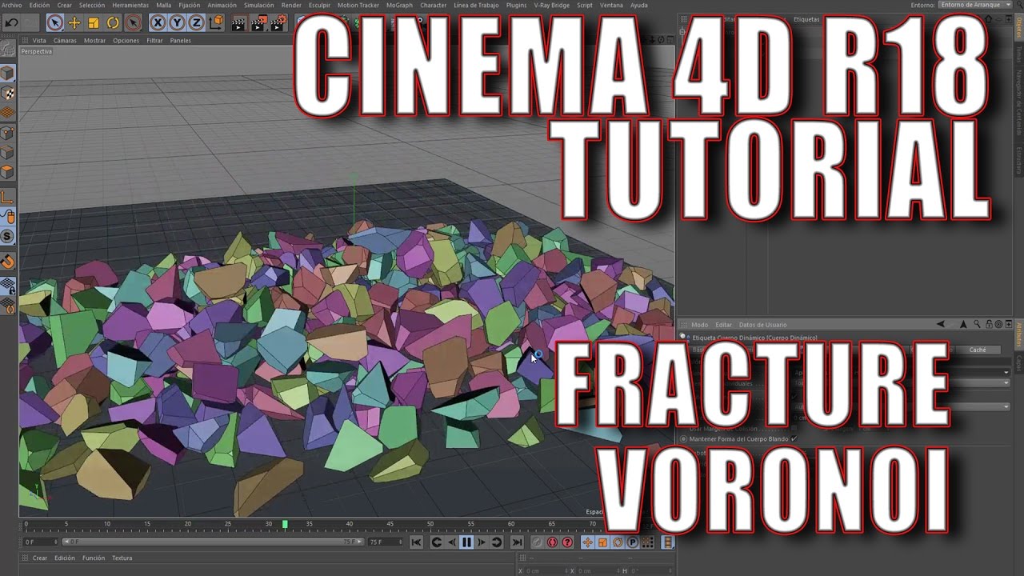Step to next frame

coord(482,542)
